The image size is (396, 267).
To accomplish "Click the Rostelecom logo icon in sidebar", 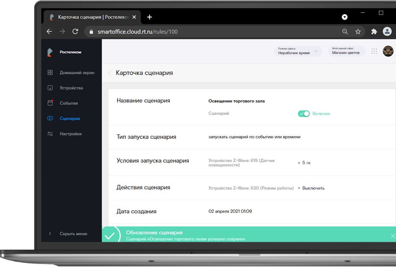I will [x=50, y=52].
